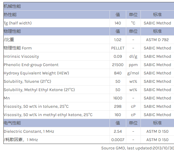
Task: Click the PELLET form value
Action: (x=118, y=48)
